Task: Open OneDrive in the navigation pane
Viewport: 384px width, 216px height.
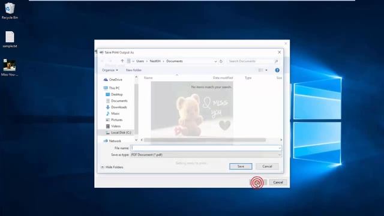Action: [116, 80]
